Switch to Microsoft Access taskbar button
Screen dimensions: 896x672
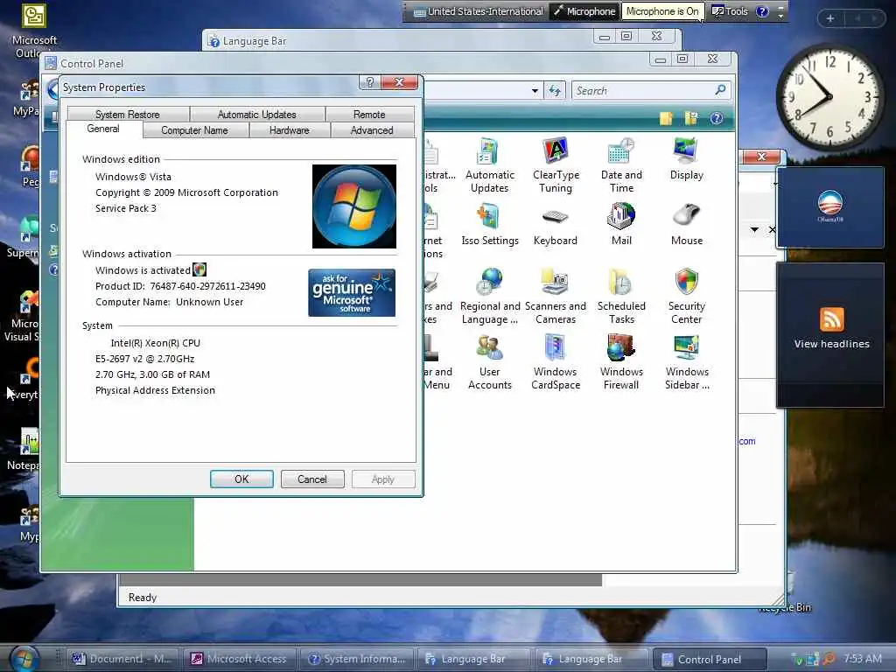[x=241, y=659]
